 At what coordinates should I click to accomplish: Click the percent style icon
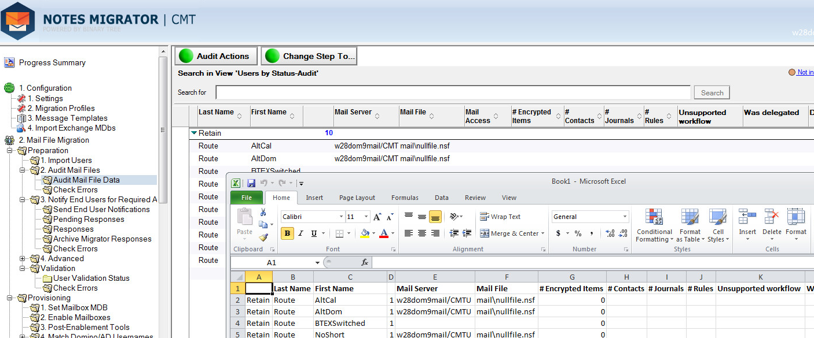tap(578, 233)
